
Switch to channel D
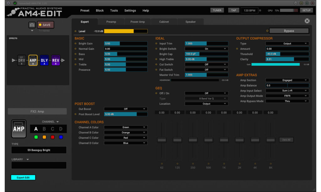coord(61,129)
